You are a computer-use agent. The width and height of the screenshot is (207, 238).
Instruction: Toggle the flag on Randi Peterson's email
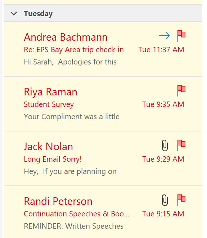[181, 200]
